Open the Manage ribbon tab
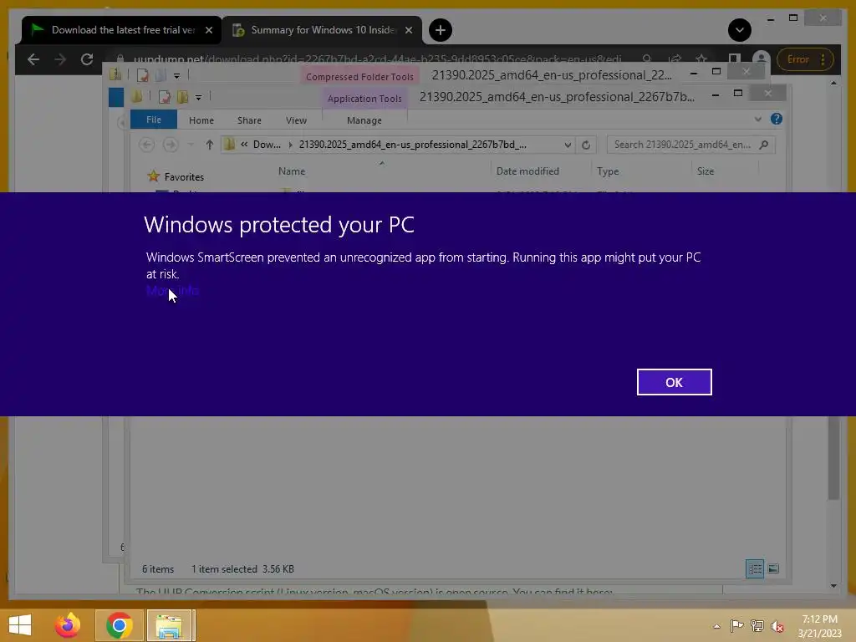The height and width of the screenshot is (642, 856). pos(364,120)
